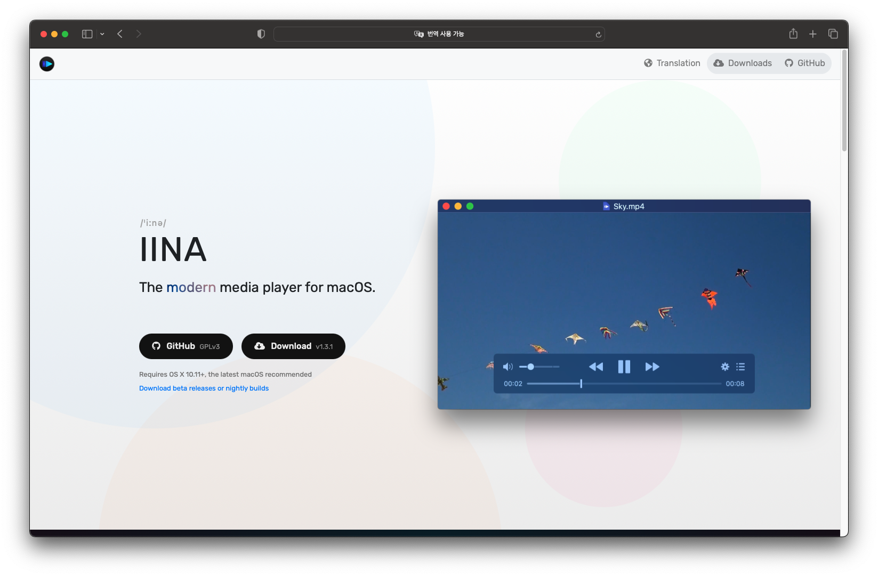Reload the page with refresh icon
878x576 pixels.
(598, 35)
